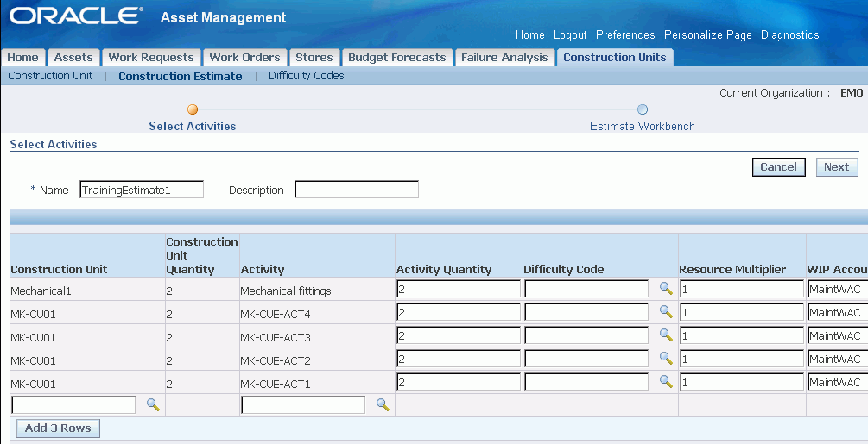Open Difficulty Code search for MK-CUE-ACT3 row

[666, 335]
